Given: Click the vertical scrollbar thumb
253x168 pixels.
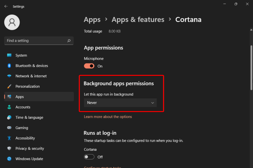Looking at the screenshot, I should (251, 68).
